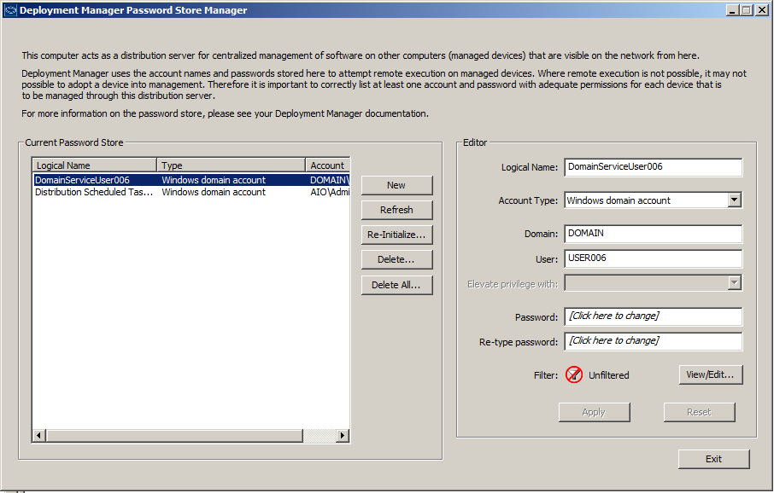Screen dimensions: 774x493
Task: Sort list by Type column header
Action: (x=231, y=165)
